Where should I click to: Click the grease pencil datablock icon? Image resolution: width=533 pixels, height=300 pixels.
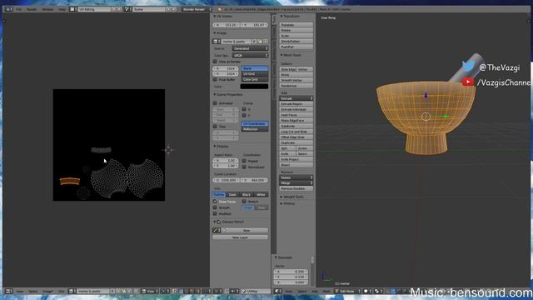pos(217,230)
